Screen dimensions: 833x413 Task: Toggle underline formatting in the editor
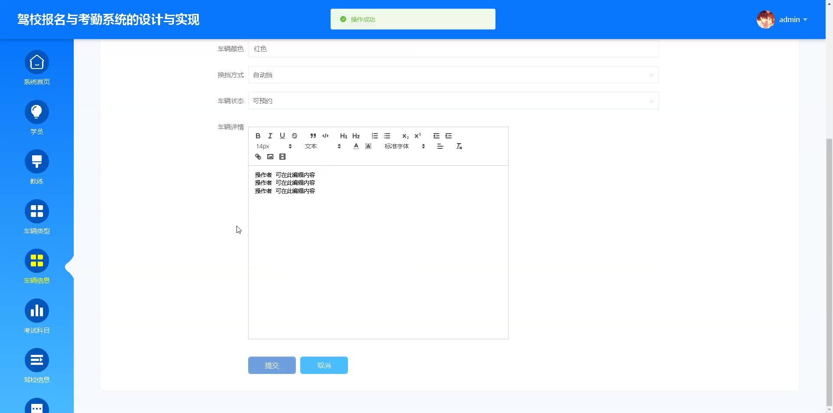point(282,136)
